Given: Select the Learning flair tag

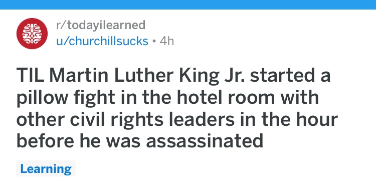Looking at the screenshot, I should pyautogui.click(x=46, y=168).
